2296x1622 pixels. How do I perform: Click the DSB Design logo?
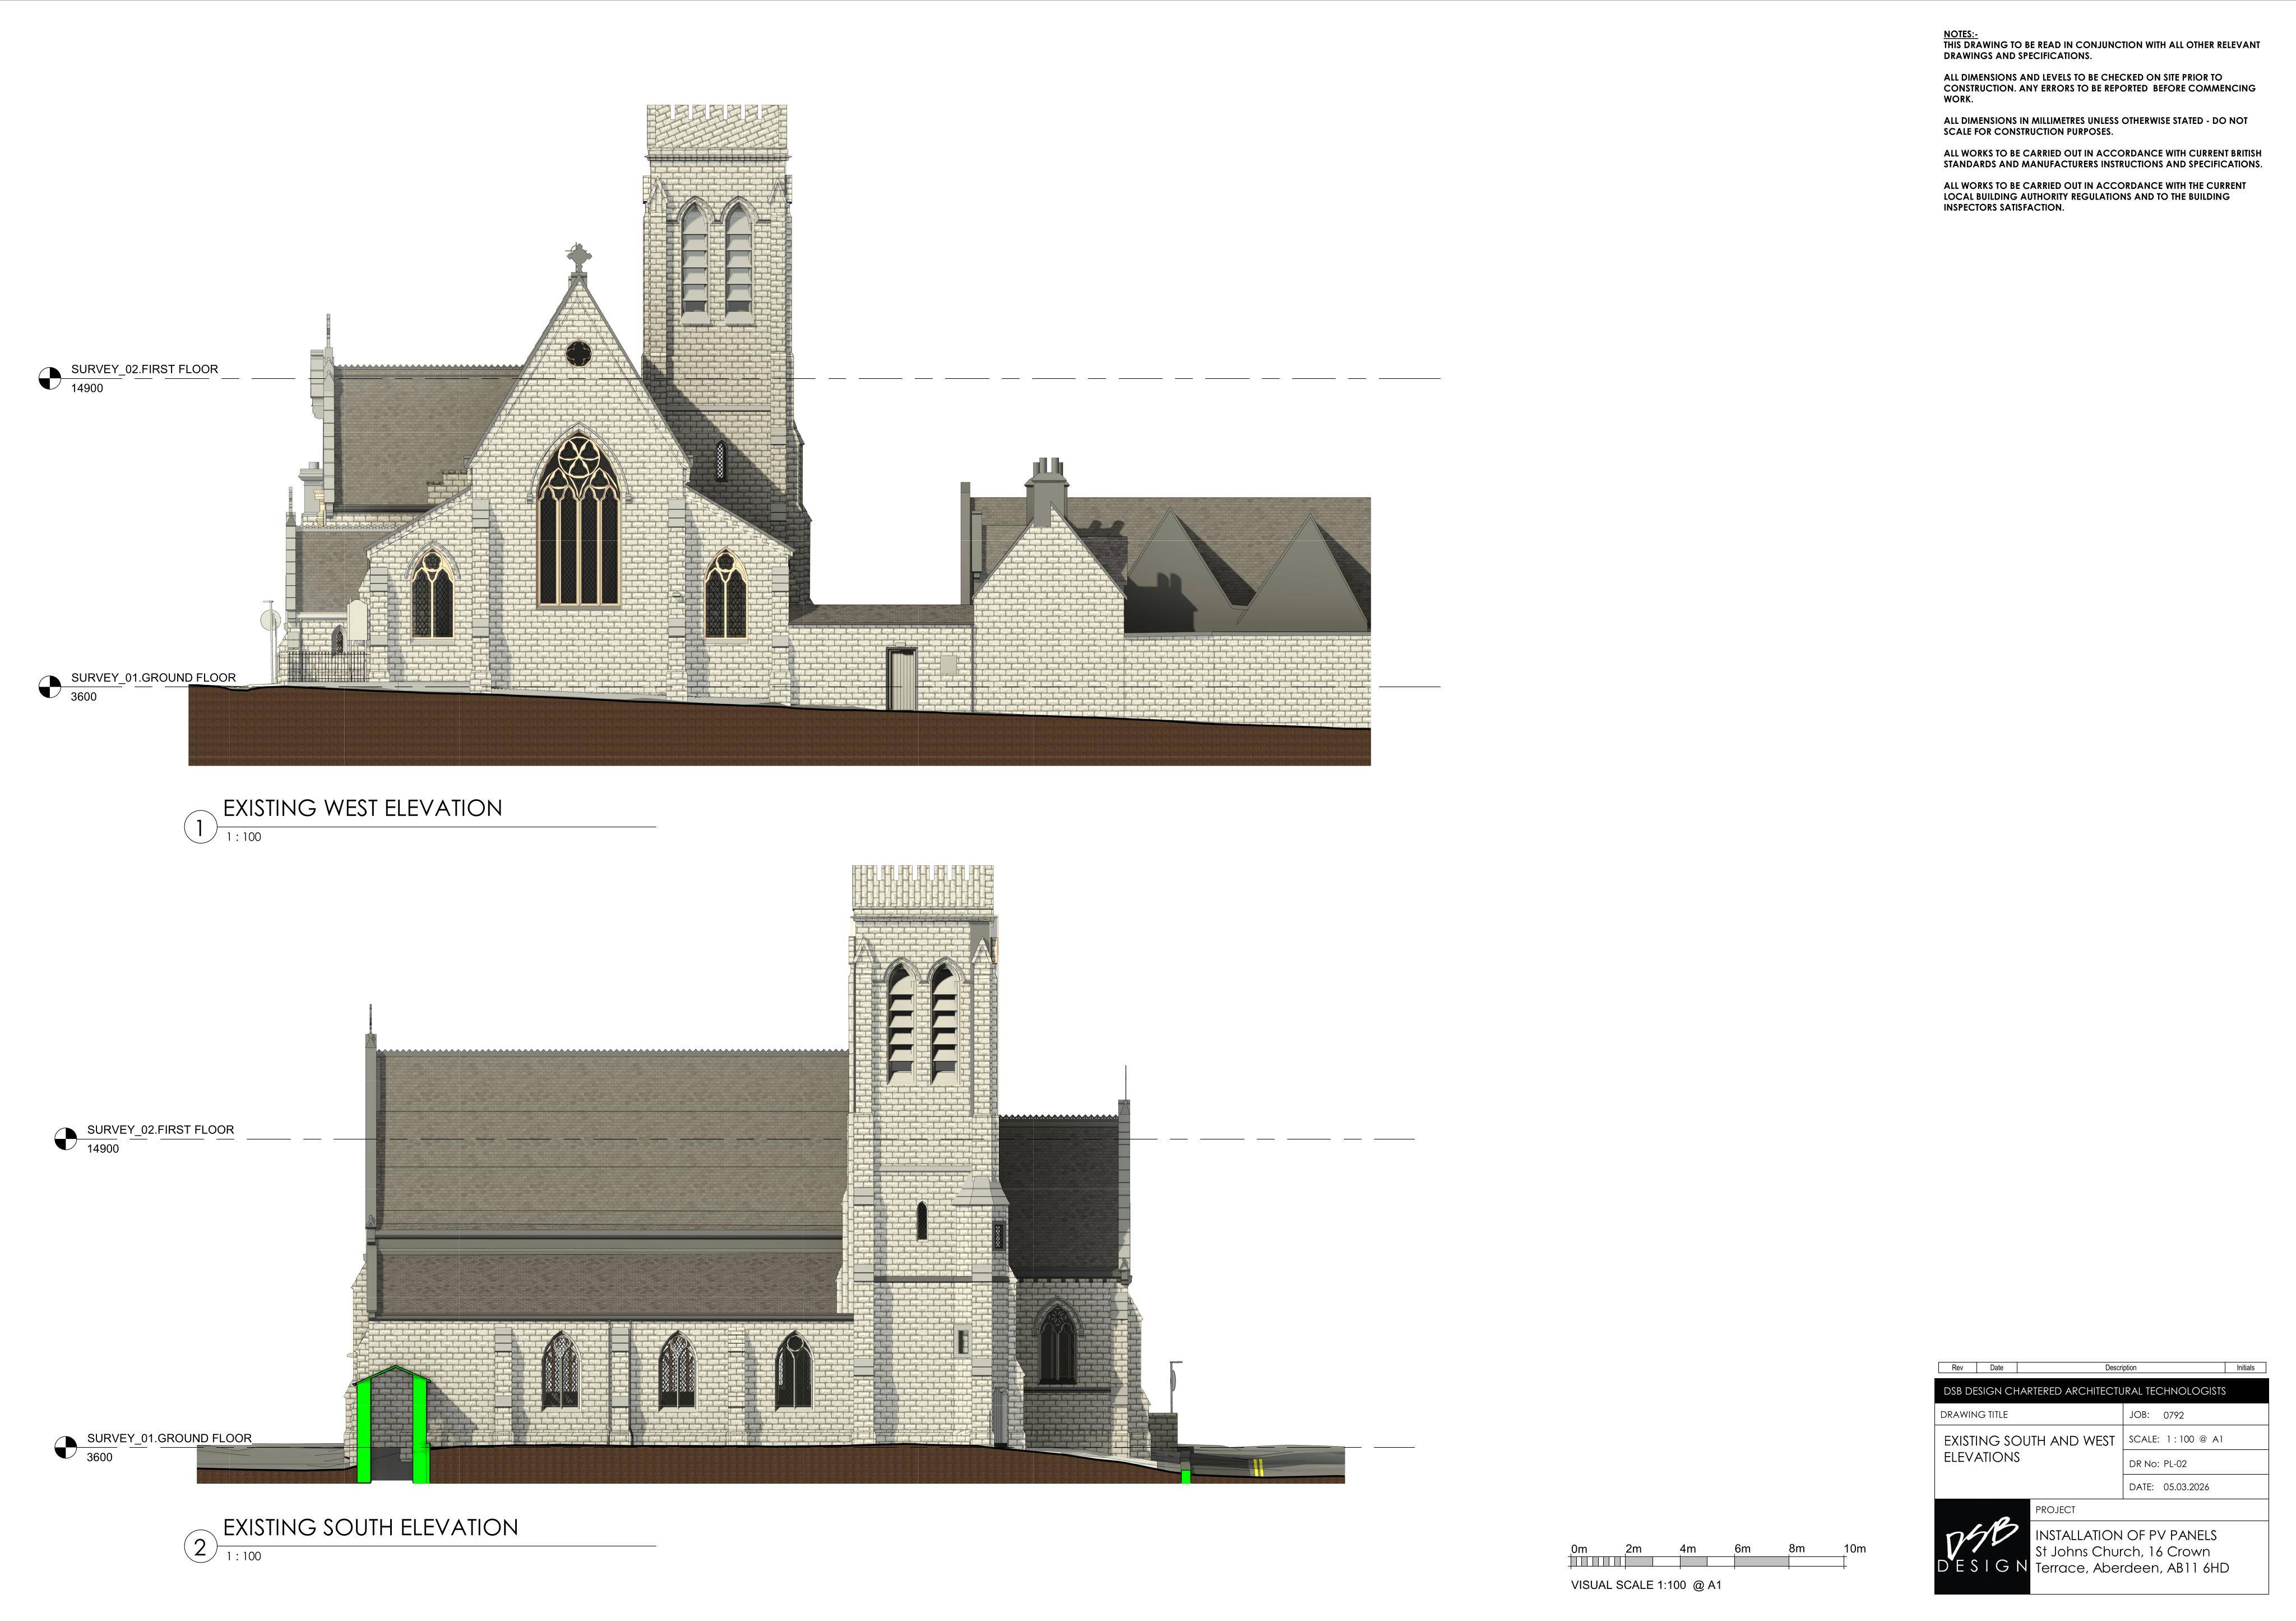pos(1983,1547)
